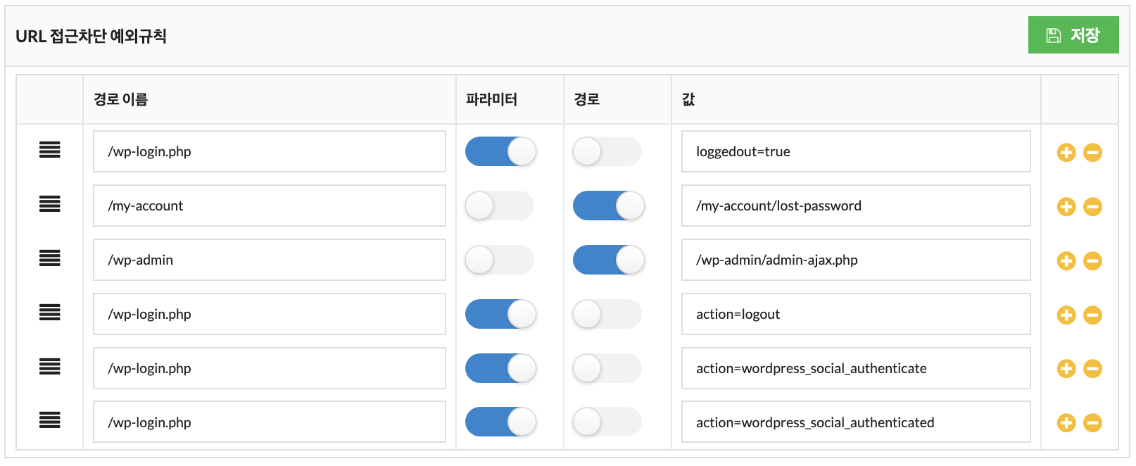Disable 파라미터 toggle for loggedout=true row
Screen dimensions: 1136x466
[x=500, y=151]
